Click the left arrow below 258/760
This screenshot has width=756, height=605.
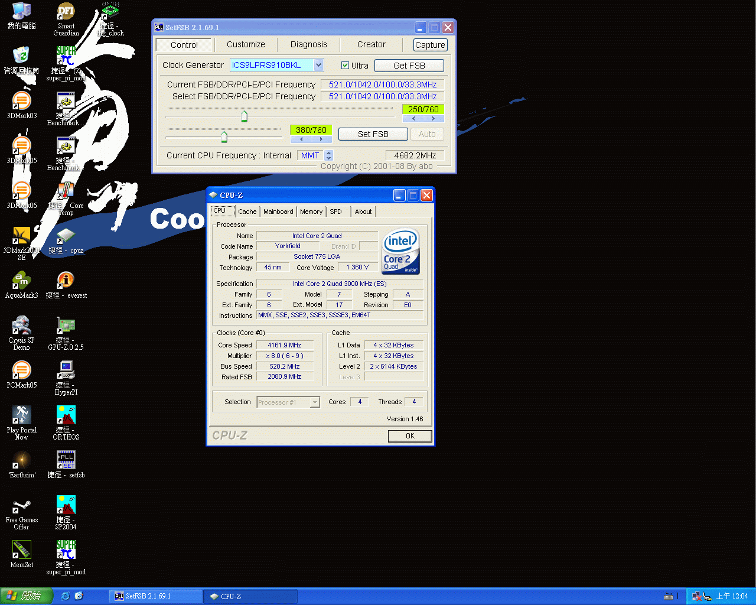413,118
